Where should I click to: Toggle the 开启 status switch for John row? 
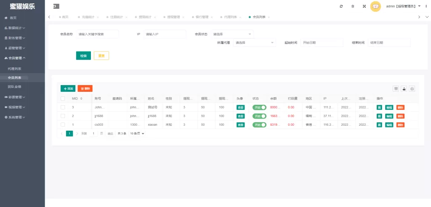(259, 107)
